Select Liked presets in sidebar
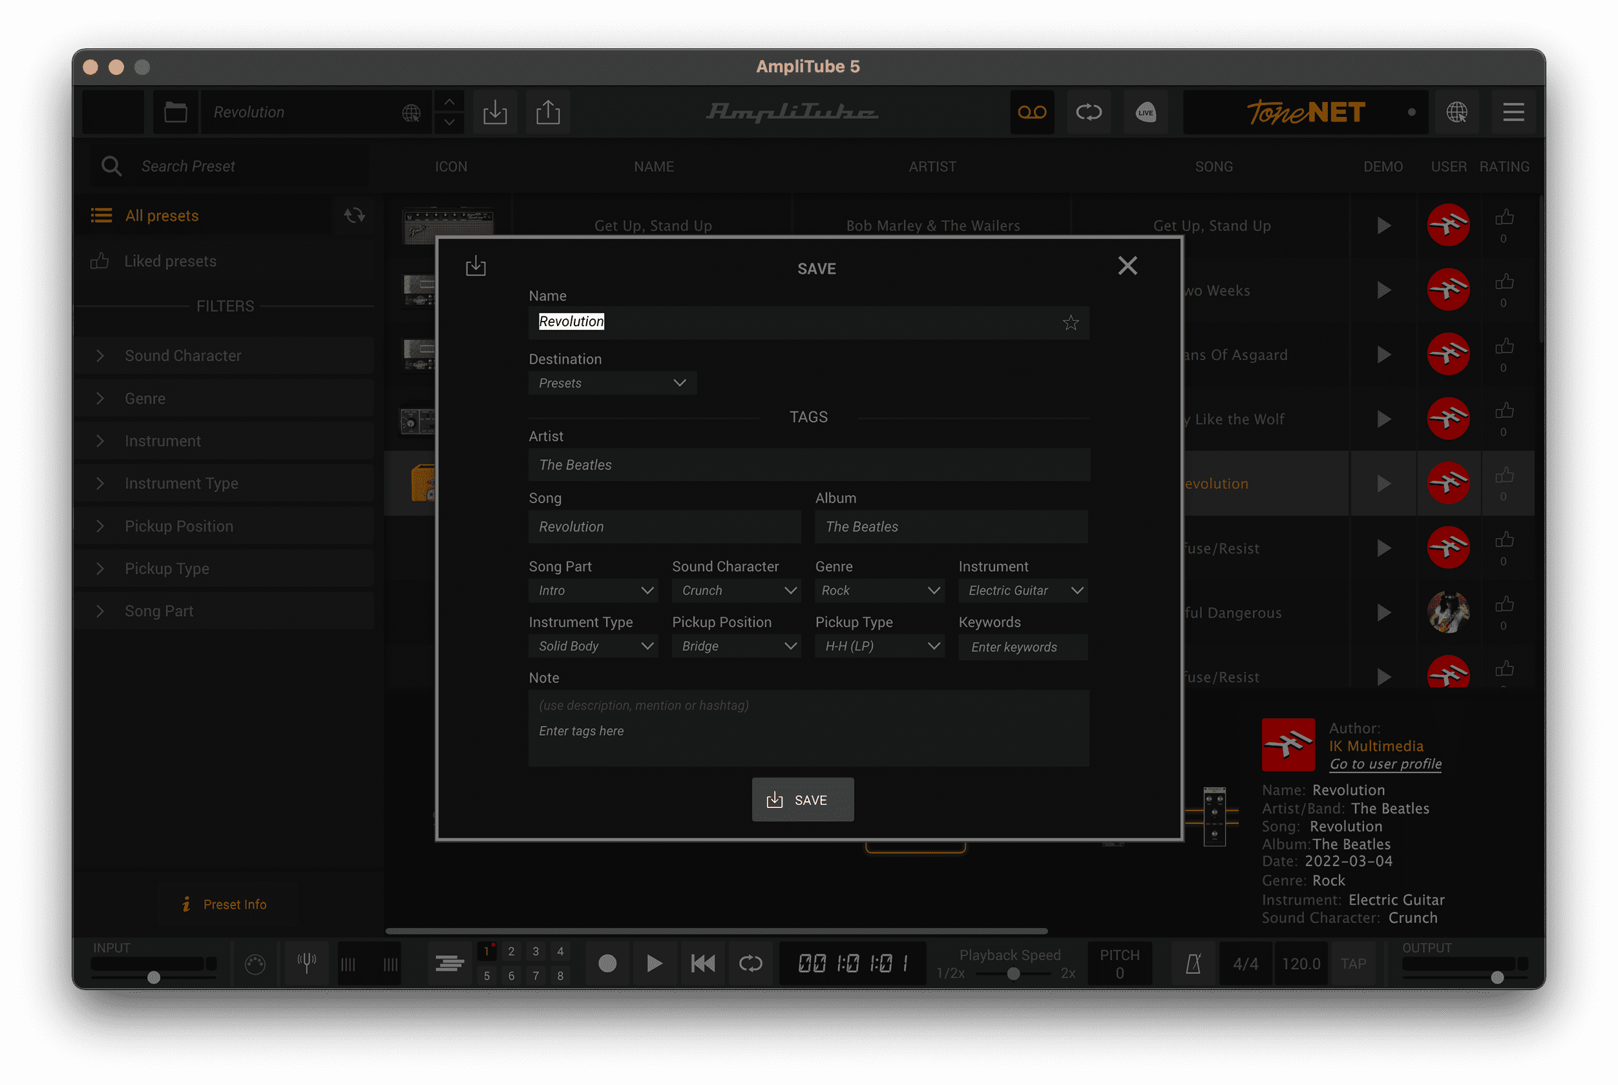The width and height of the screenshot is (1618, 1085). click(171, 262)
